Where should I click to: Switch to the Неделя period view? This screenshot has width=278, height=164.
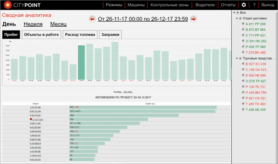coord(33,24)
